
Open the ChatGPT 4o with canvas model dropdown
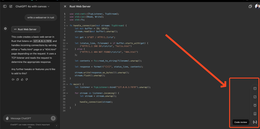(32, 6)
